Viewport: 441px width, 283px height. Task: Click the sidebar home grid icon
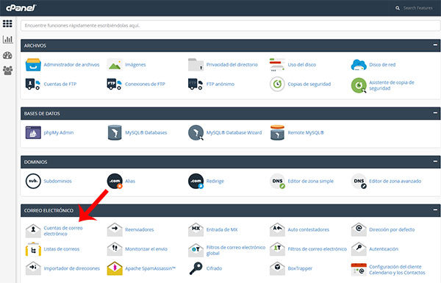click(x=7, y=24)
